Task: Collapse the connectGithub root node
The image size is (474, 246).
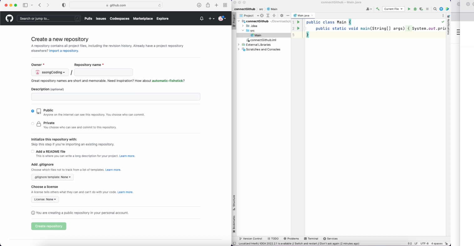Action: [239, 21]
